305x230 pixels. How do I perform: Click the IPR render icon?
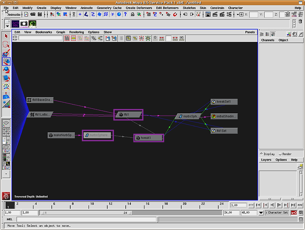tap(222, 14)
